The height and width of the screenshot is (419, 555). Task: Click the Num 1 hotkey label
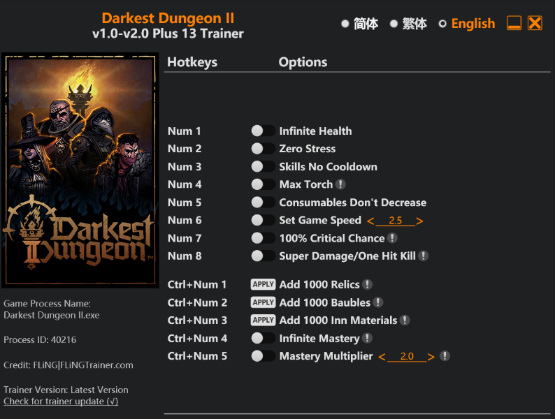[x=184, y=131]
